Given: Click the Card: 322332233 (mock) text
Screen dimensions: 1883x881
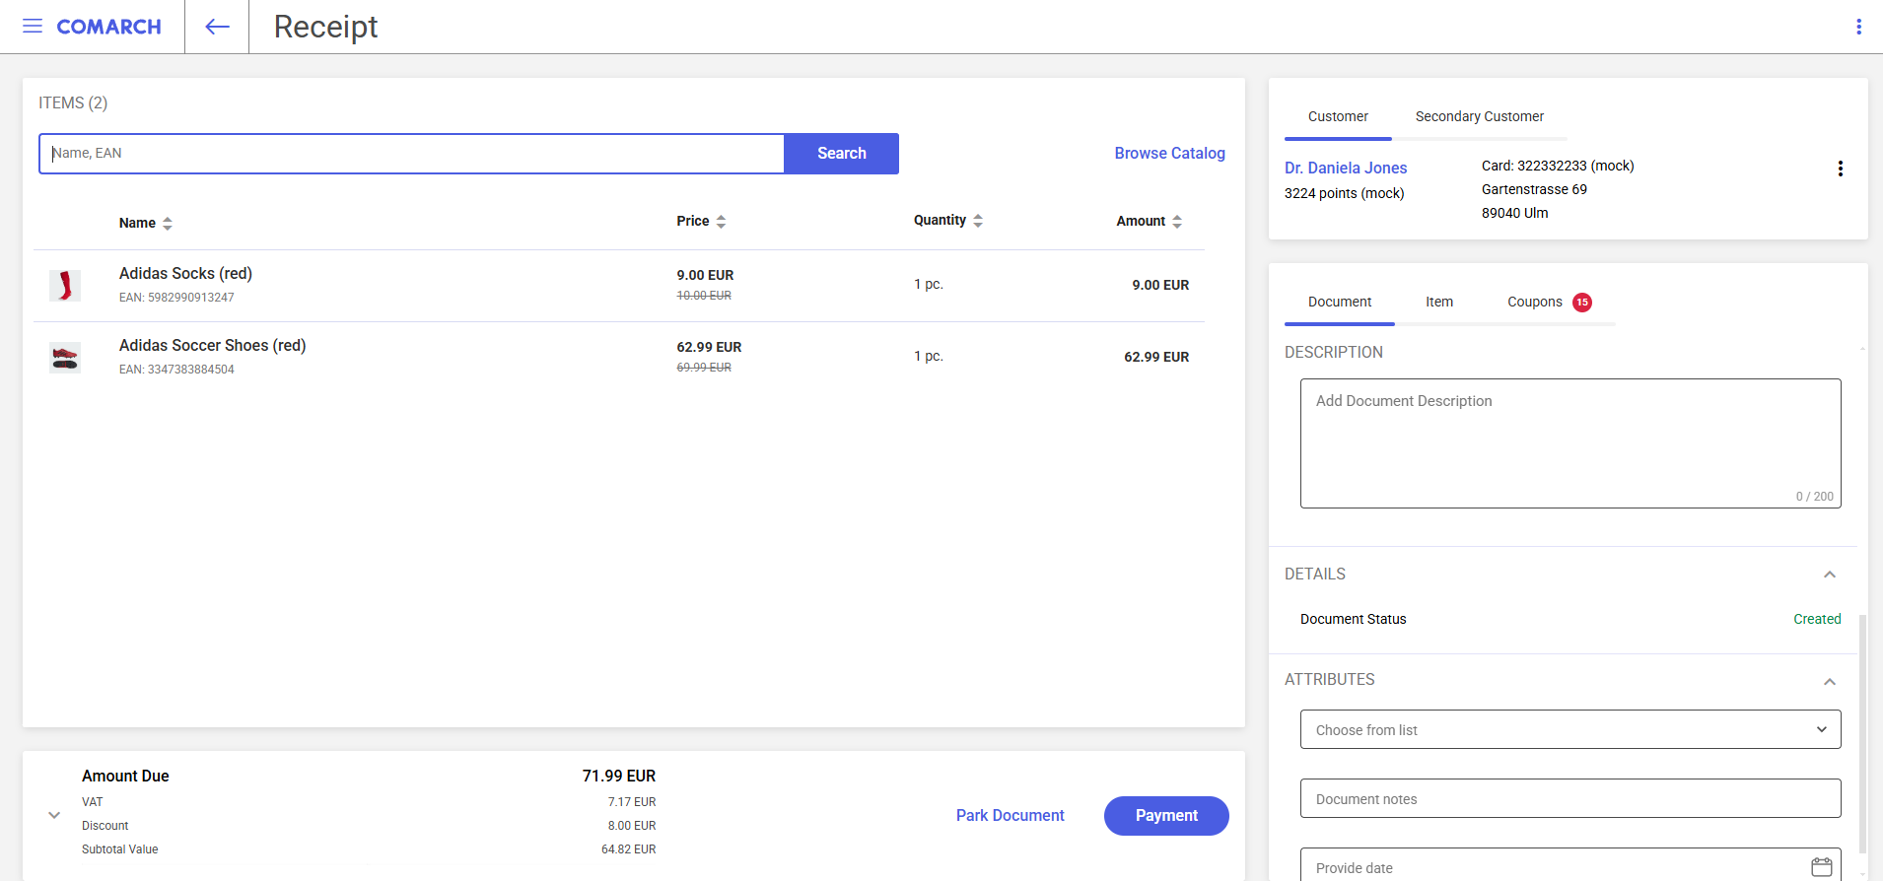Looking at the screenshot, I should tap(1558, 167).
